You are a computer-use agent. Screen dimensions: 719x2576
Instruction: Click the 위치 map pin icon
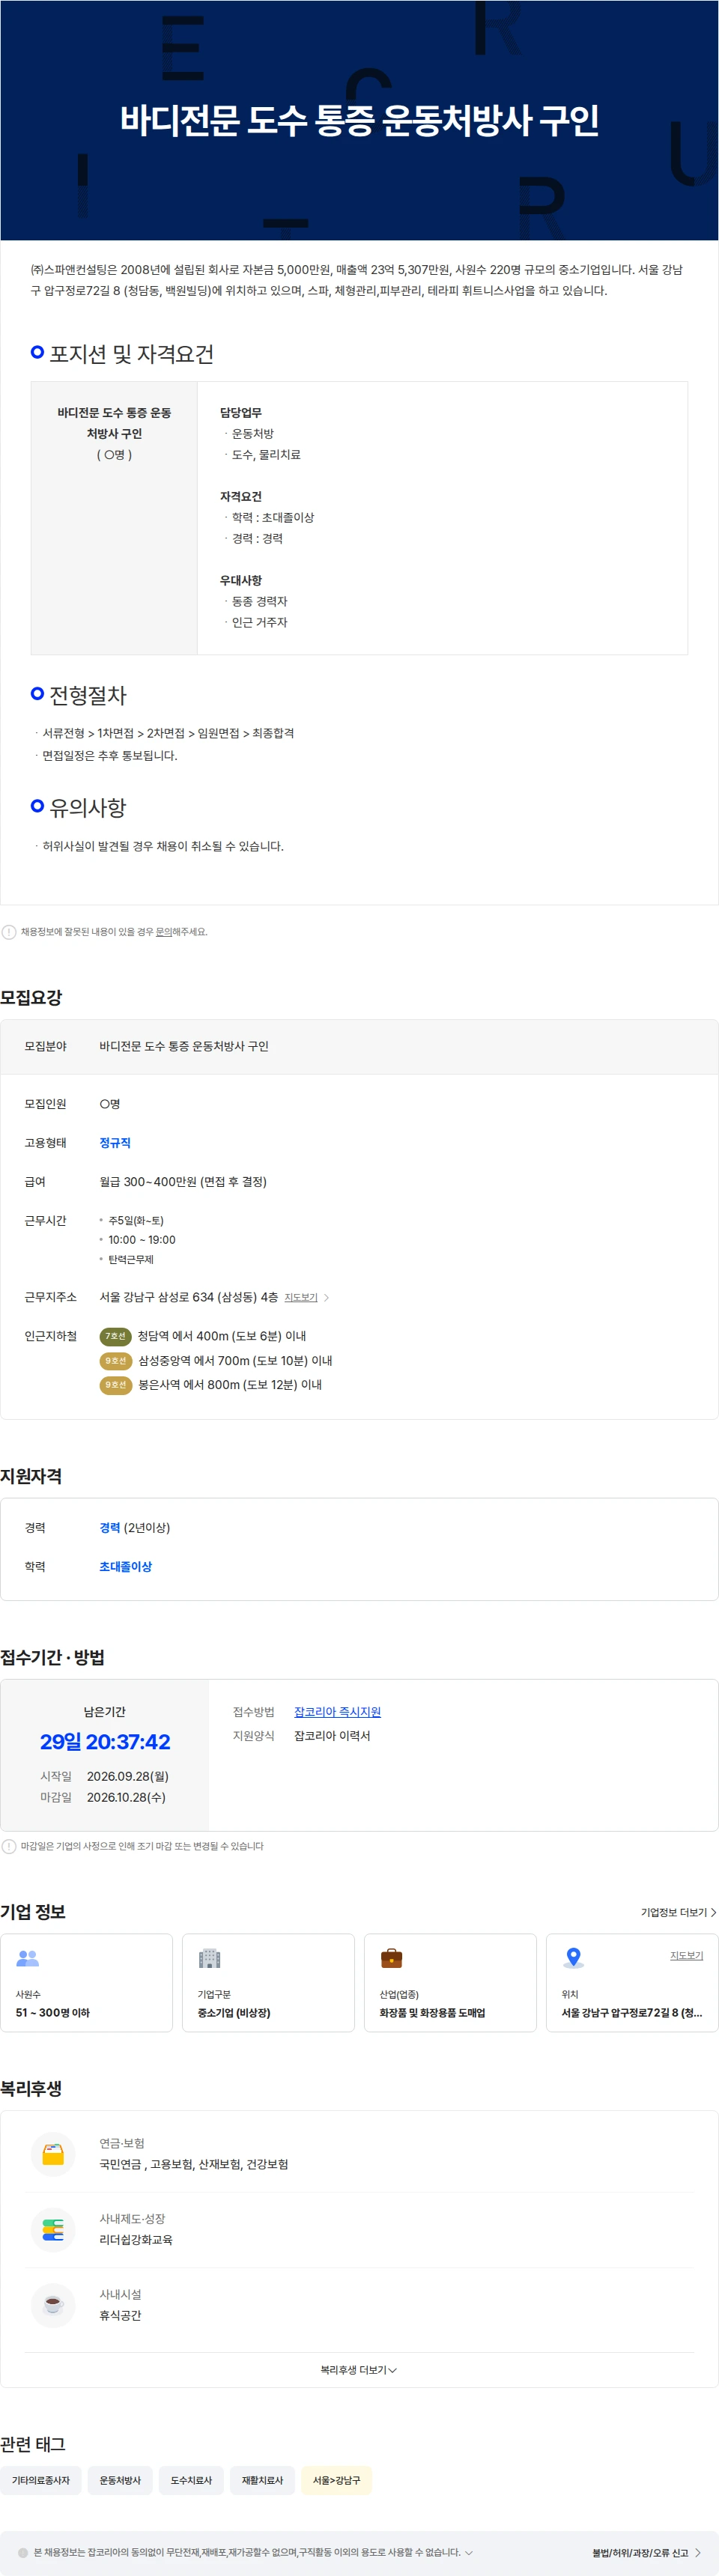[x=573, y=1958]
